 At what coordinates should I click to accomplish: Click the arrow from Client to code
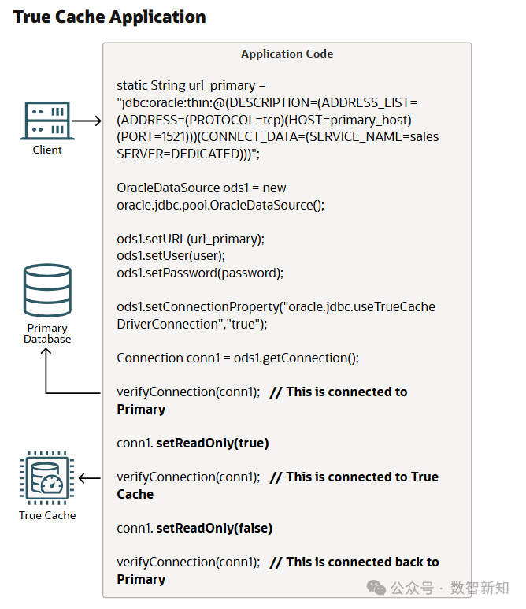tap(88, 121)
